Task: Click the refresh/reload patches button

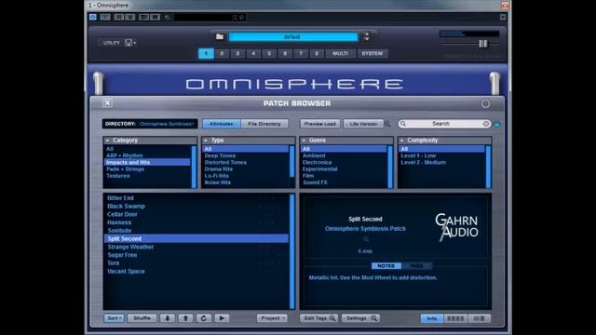Action: point(204,318)
